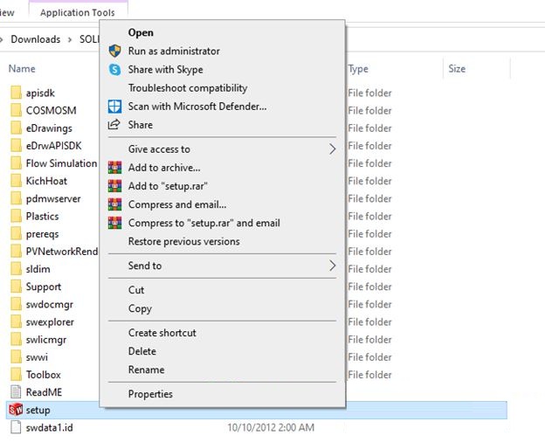545x442 pixels.
Task: Click the prereqs folder icon
Action: pos(16,234)
